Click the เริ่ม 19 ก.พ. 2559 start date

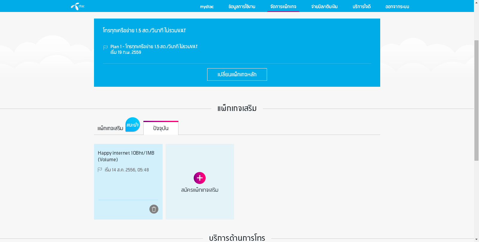(x=126, y=52)
